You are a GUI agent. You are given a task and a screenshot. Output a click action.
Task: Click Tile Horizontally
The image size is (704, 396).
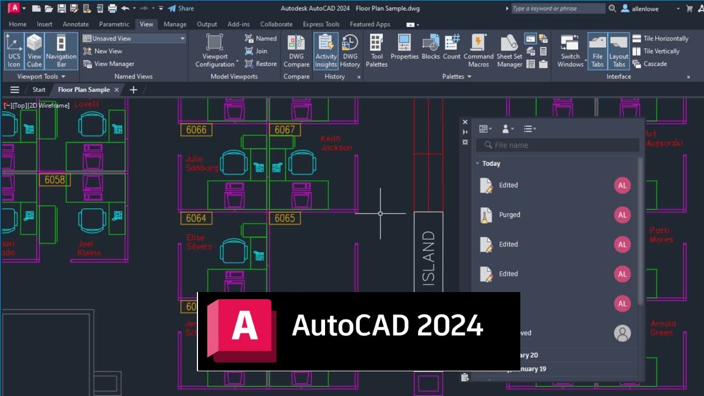[660, 38]
